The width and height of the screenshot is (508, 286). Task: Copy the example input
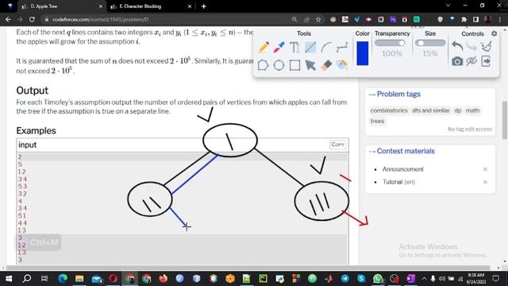[x=337, y=145]
